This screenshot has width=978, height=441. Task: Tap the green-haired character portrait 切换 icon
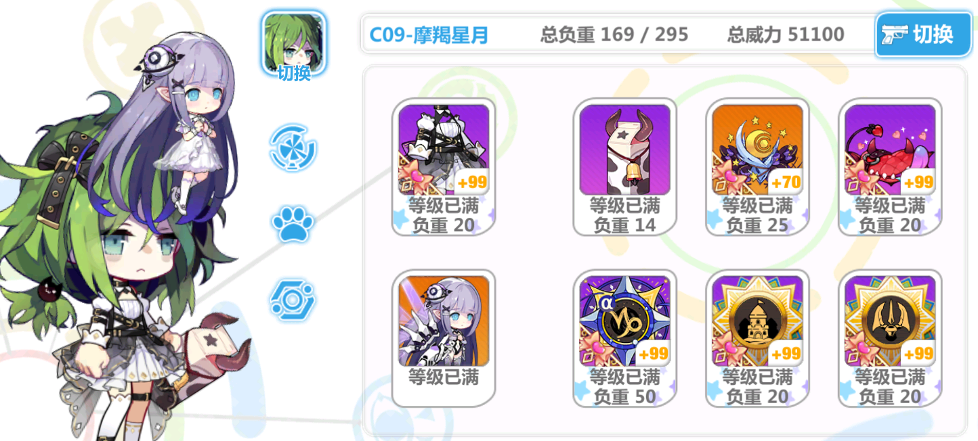(294, 43)
